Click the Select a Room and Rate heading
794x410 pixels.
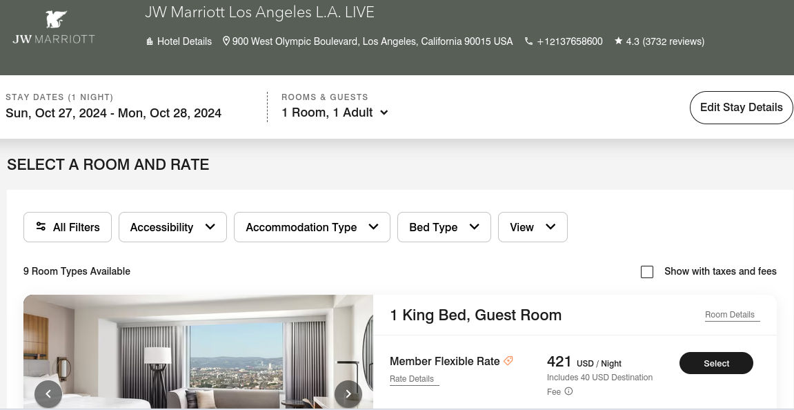point(108,165)
